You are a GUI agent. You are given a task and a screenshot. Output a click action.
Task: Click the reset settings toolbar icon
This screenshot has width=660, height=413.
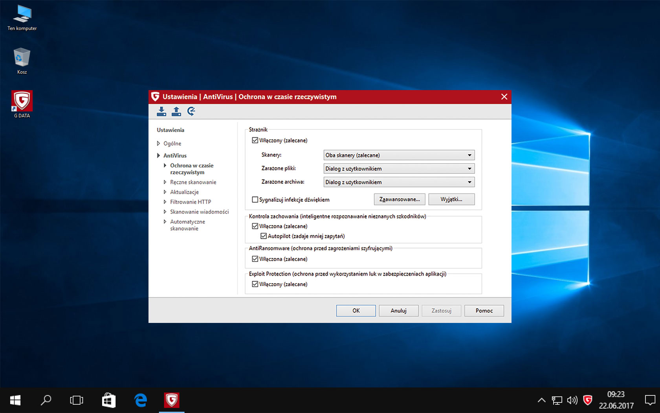click(191, 111)
